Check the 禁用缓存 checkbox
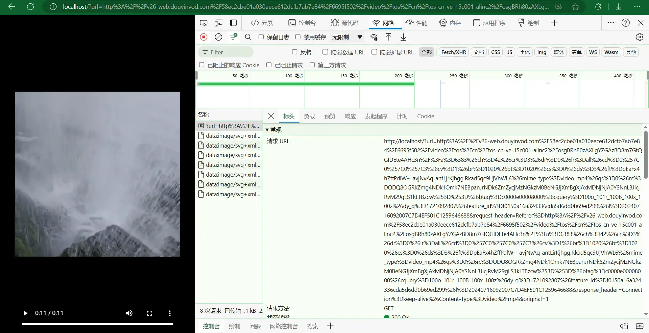The image size is (649, 333). [298, 37]
